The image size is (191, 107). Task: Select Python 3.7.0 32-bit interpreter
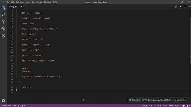9,106
